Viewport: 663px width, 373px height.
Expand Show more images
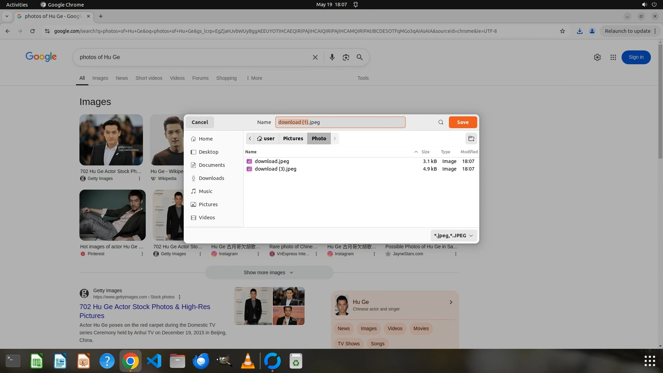point(269,272)
